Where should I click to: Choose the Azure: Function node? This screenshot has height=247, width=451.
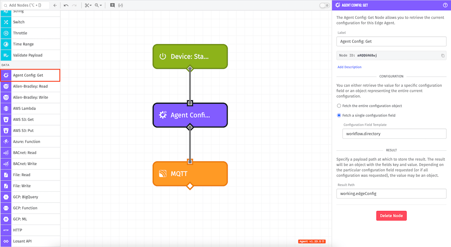coord(30,142)
